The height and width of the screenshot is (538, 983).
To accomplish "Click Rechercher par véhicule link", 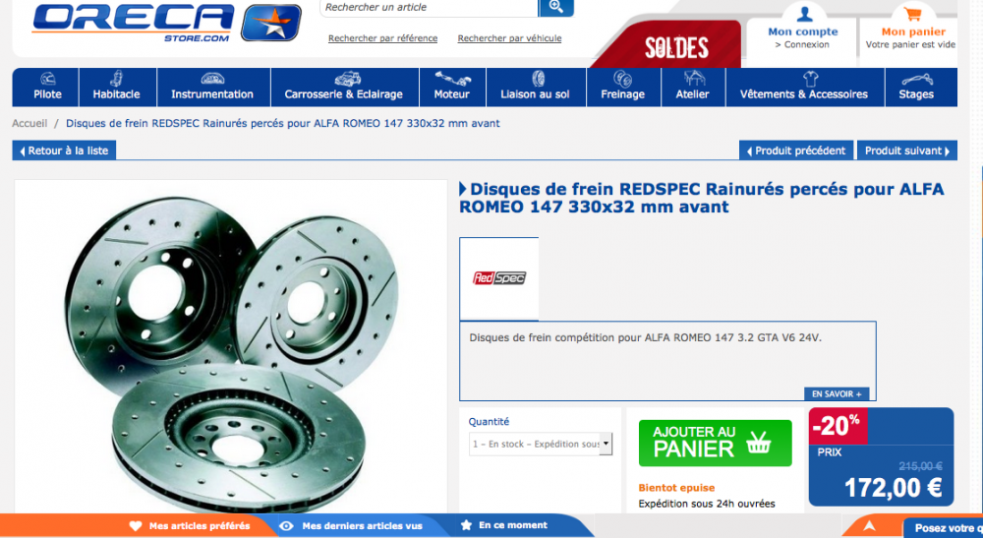I will click(509, 38).
